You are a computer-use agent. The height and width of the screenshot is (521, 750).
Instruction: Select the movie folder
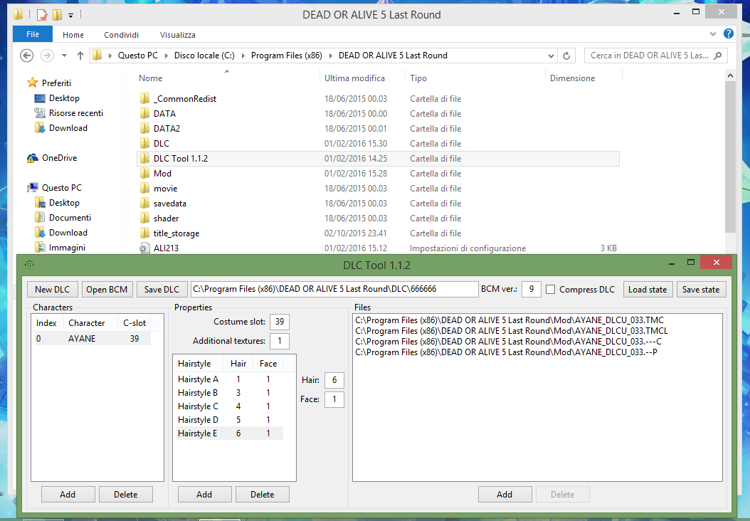coord(165,189)
